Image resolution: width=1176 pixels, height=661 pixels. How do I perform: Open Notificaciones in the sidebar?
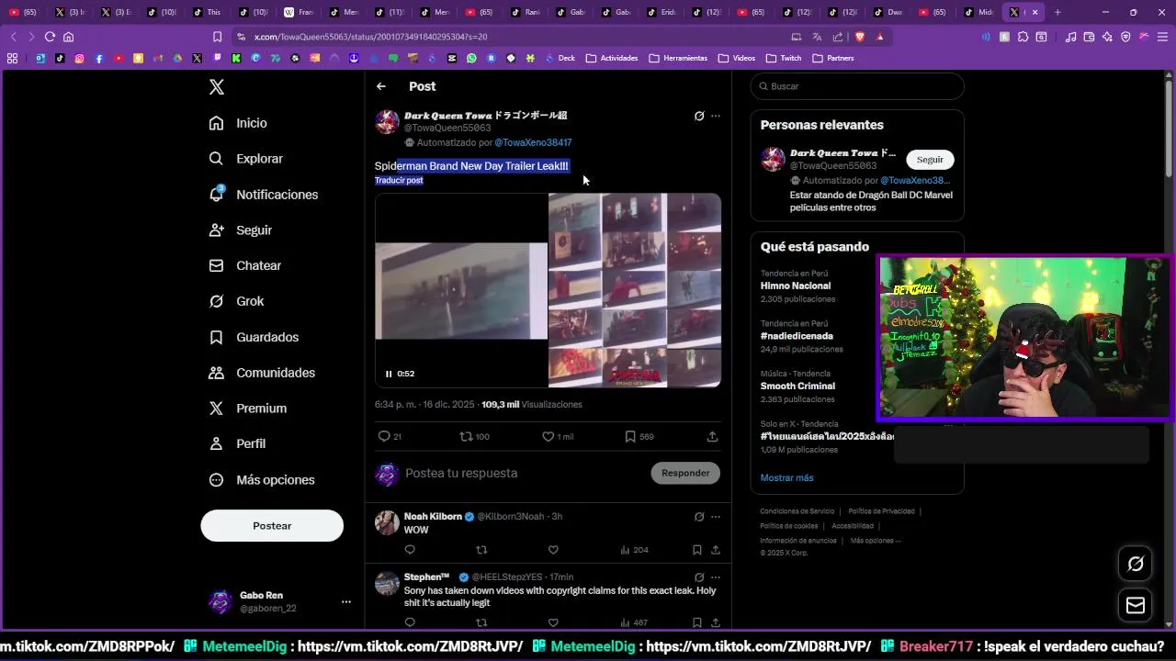264,195
